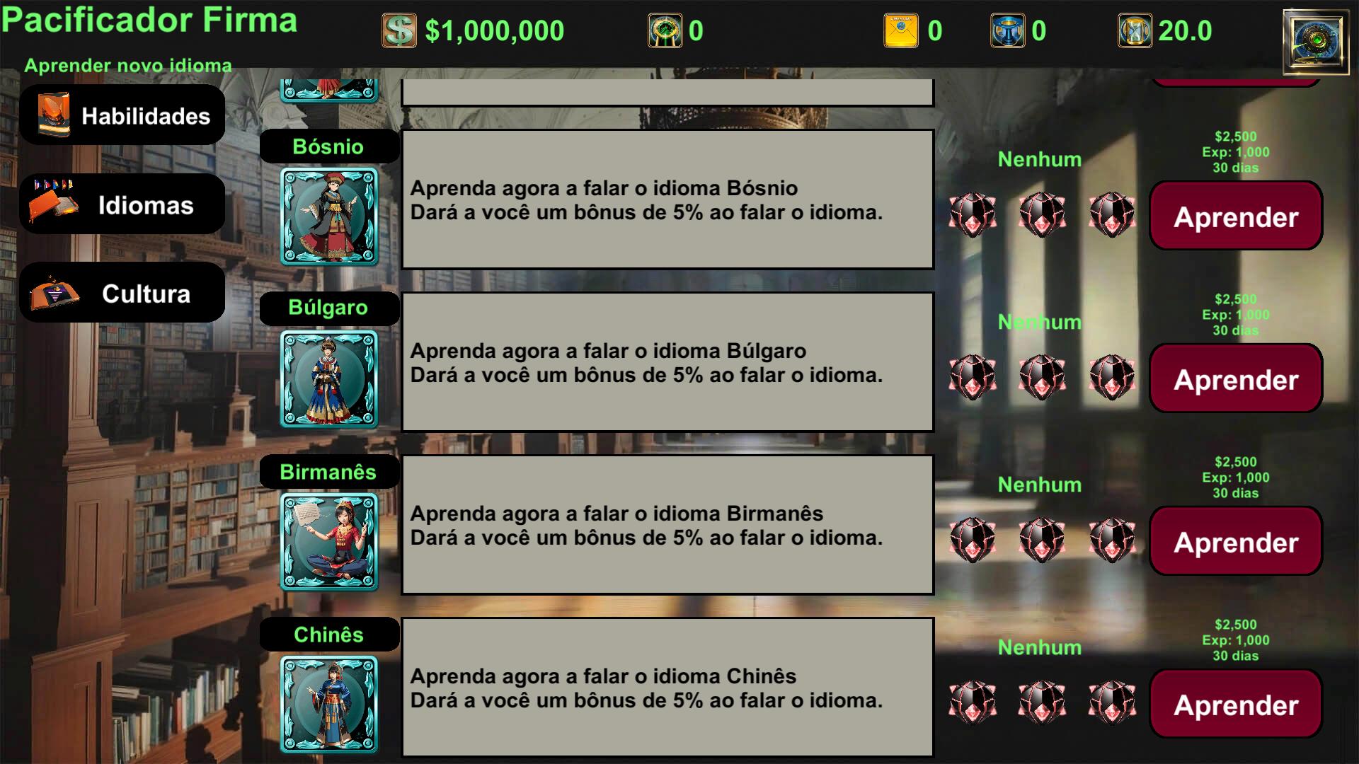
Task: Click the yellow envelope mail icon
Action: pos(901,30)
